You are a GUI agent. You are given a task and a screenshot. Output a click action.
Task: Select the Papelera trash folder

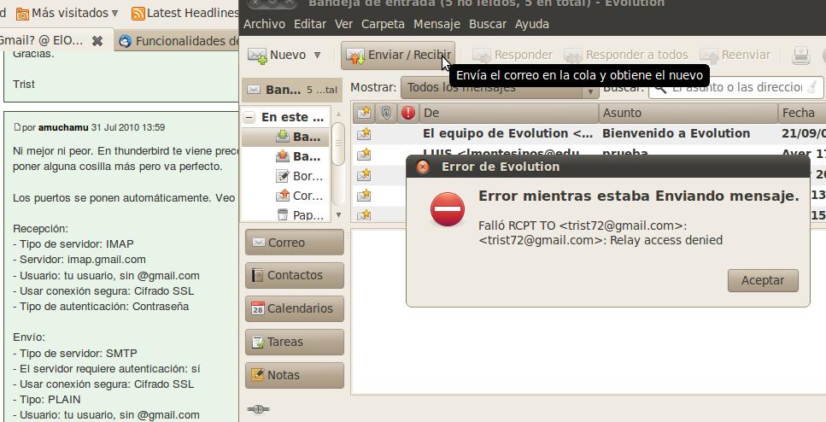pyautogui.click(x=286, y=214)
